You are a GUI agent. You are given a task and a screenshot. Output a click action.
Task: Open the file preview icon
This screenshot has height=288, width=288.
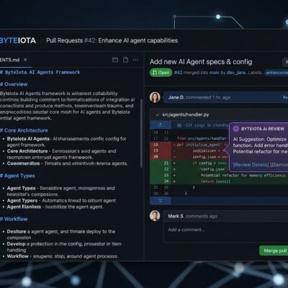[125, 60]
